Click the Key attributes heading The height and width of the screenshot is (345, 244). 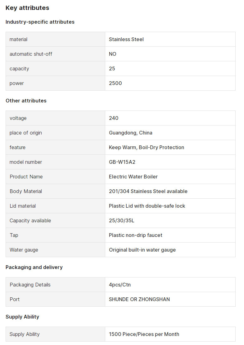(27, 8)
